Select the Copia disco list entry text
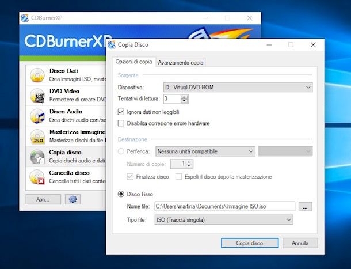 pyautogui.click(x=65, y=153)
